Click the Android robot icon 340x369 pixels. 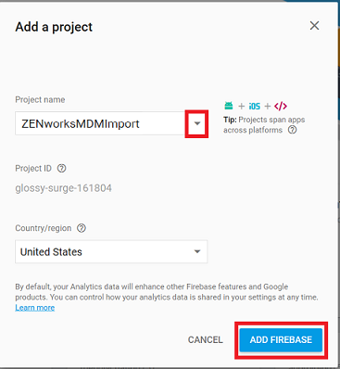(x=229, y=106)
